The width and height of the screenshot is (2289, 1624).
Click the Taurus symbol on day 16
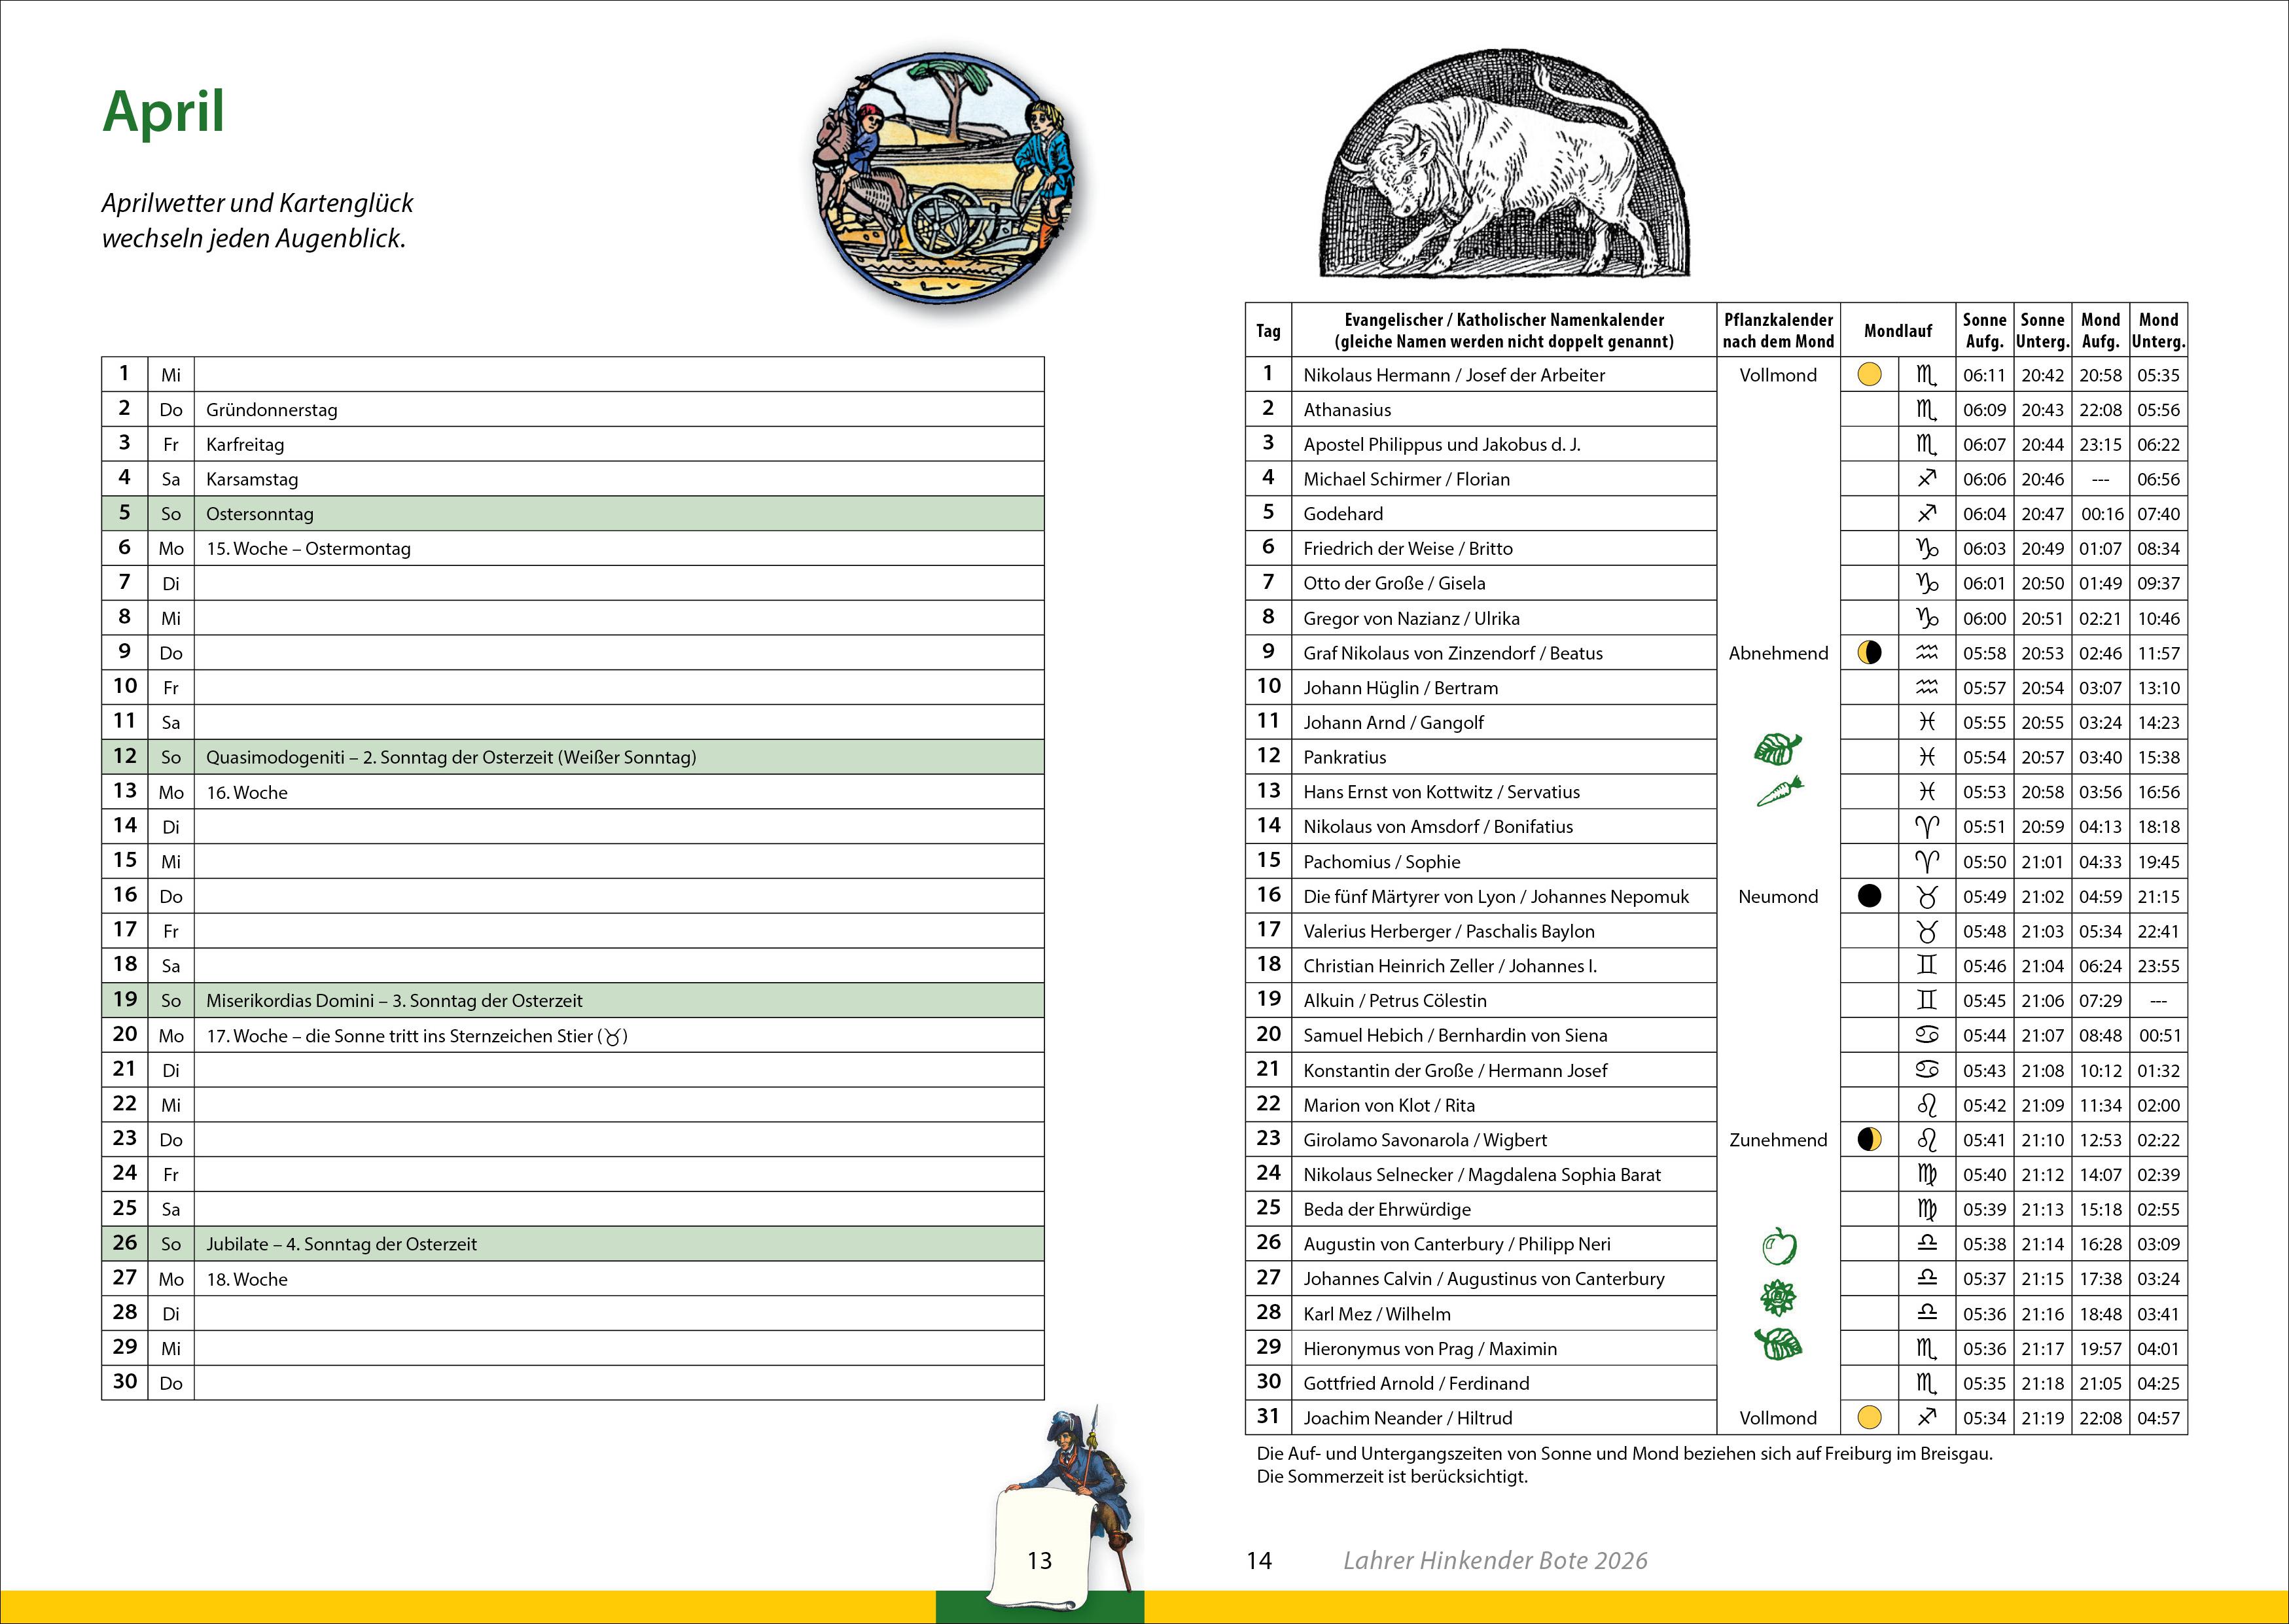click(1926, 897)
